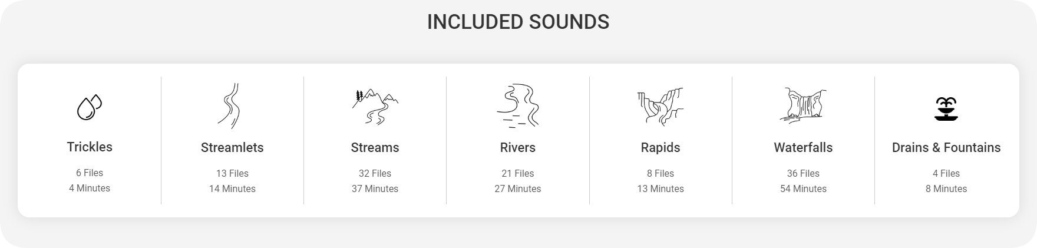Open the Streamlets category label

point(232,147)
